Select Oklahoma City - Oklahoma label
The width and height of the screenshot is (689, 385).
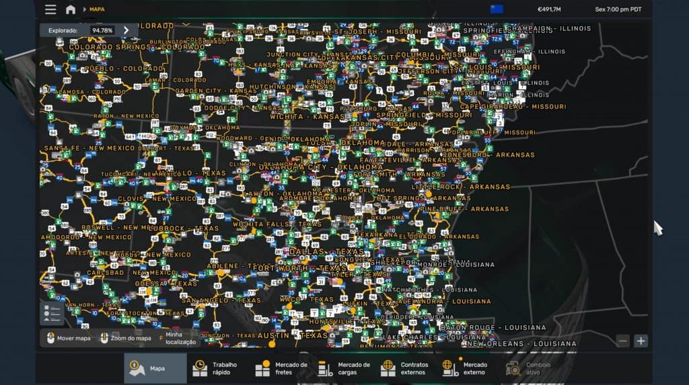click(x=320, y=167)
